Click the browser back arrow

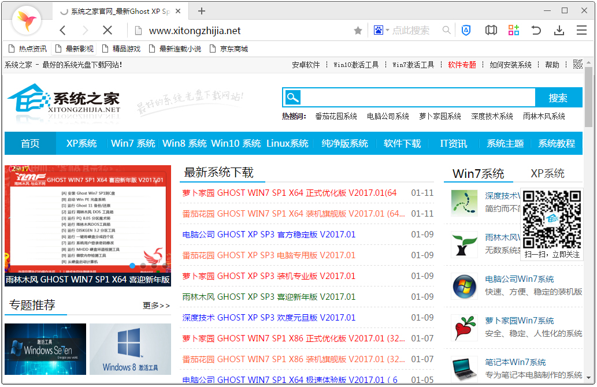coord(63,30)
